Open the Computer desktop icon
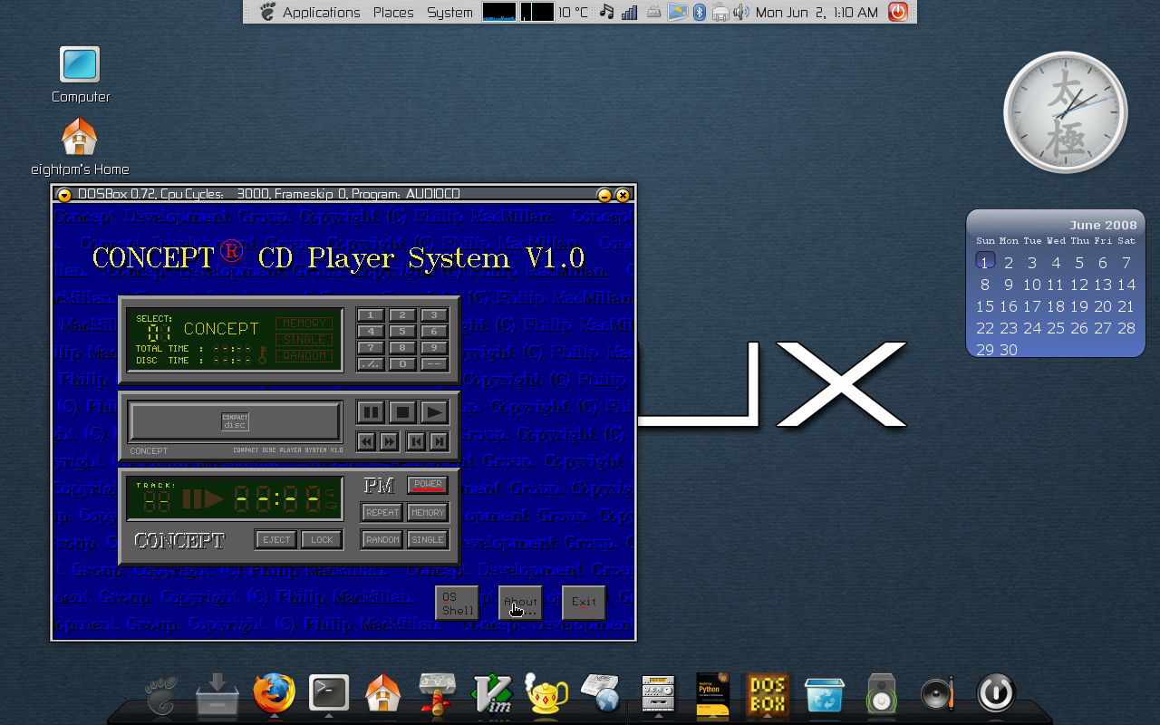Screen dimensions: 1160x725 pos(80,74)
